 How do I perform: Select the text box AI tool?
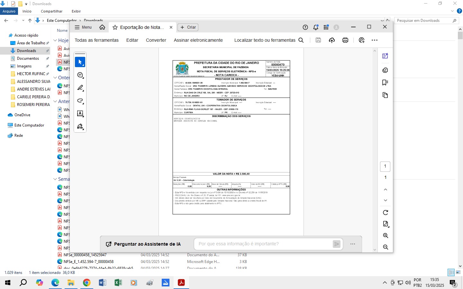pos(80,114)
